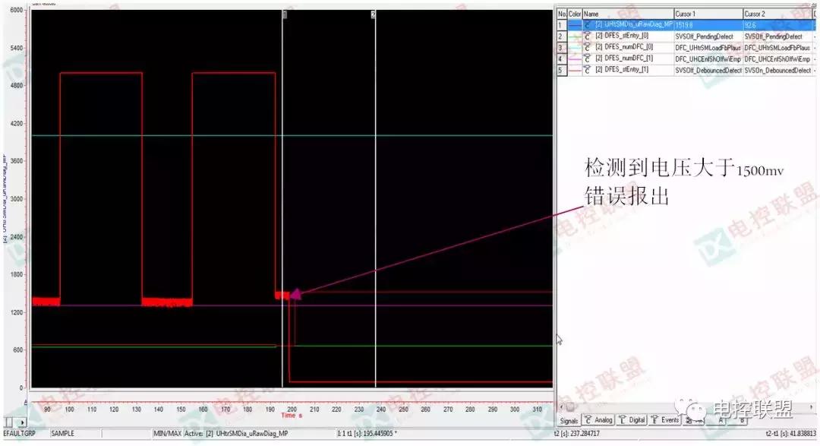Click the B cursor button
The width and height of the screenshot is (820, 446).
[742, 419]
